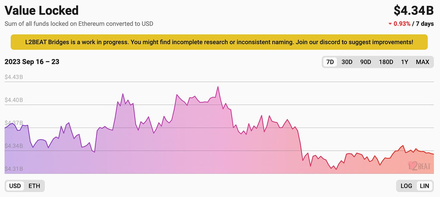Screen dimensions: 440x197
Task: Toggle currency display to USD
Action: coord(15,186)
